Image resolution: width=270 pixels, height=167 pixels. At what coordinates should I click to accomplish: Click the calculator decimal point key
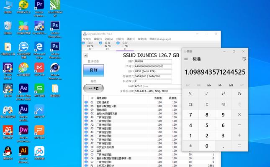pos(223,146)
